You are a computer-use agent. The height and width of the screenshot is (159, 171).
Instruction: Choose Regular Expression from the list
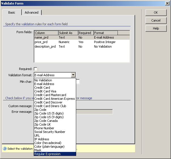pyautogui.click(x=47, y=154)
